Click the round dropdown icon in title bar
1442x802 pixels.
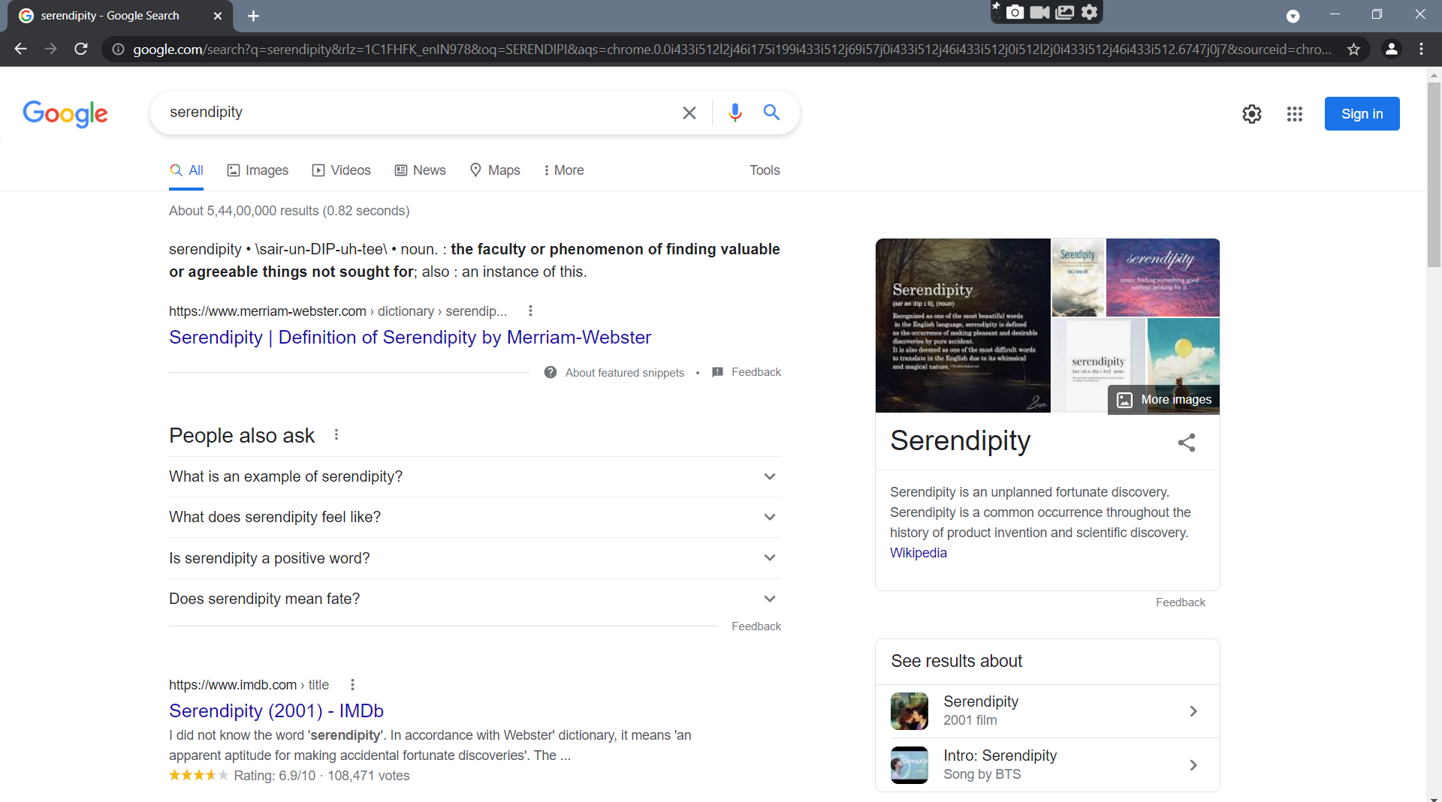point(1293,16)
